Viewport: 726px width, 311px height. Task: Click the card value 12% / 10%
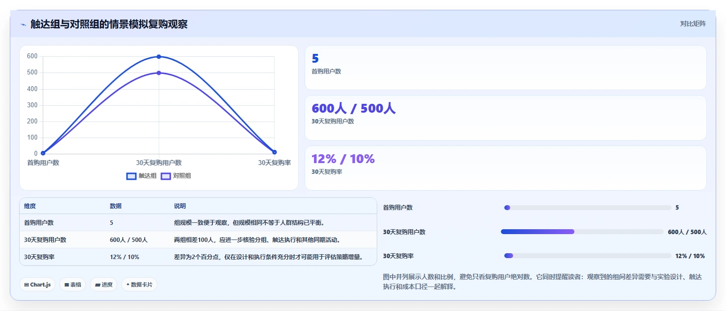click(343, 159)
